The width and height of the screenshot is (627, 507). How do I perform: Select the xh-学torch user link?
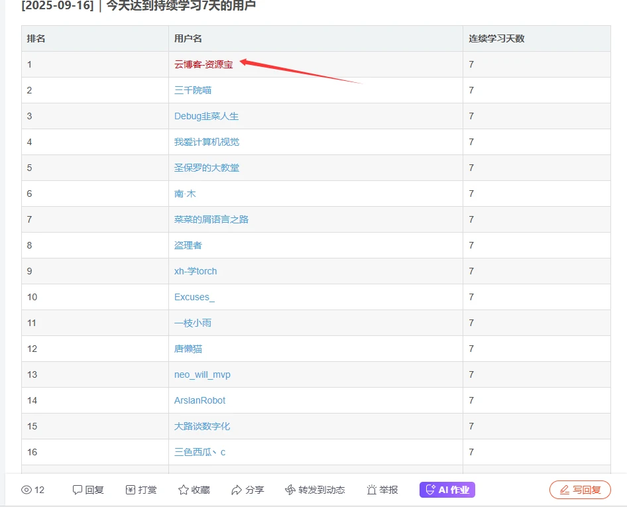[x=196, y=271]
